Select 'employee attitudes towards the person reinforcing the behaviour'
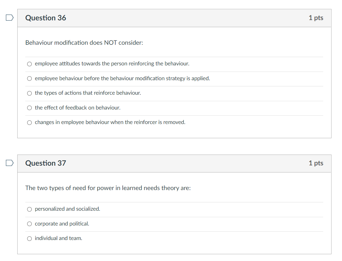Screen dimensions: 342x261 [29, 64]
